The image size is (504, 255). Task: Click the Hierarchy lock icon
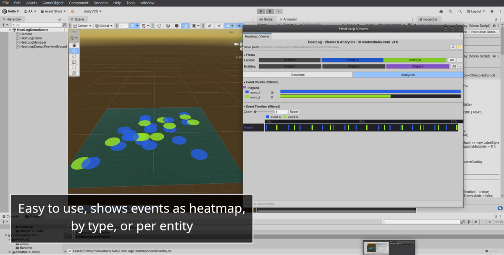point(60,19)
